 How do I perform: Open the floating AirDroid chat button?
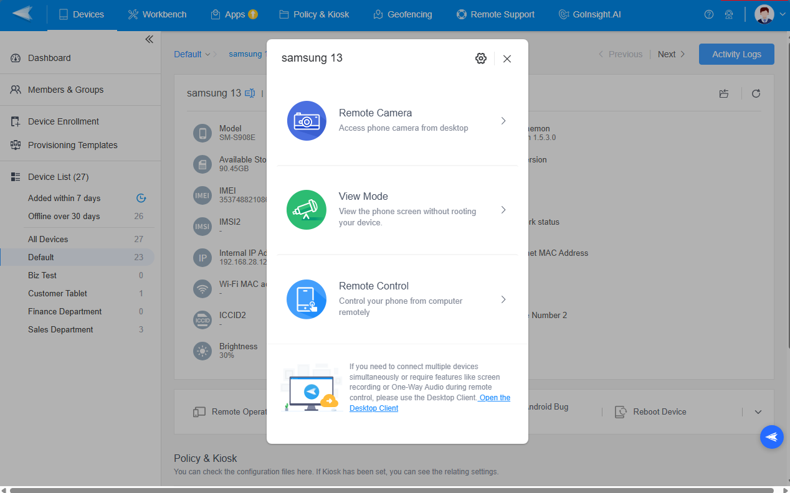(x=772, y=437)
